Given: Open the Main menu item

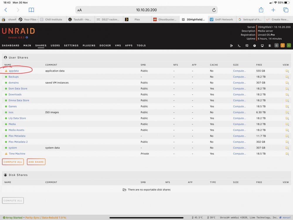Looking at the screenshot, I should coord(27,45).
